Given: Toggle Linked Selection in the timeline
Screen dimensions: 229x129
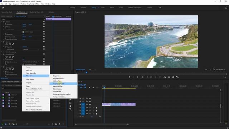Looking at the screenshot, I should click(x=85, y=87).
